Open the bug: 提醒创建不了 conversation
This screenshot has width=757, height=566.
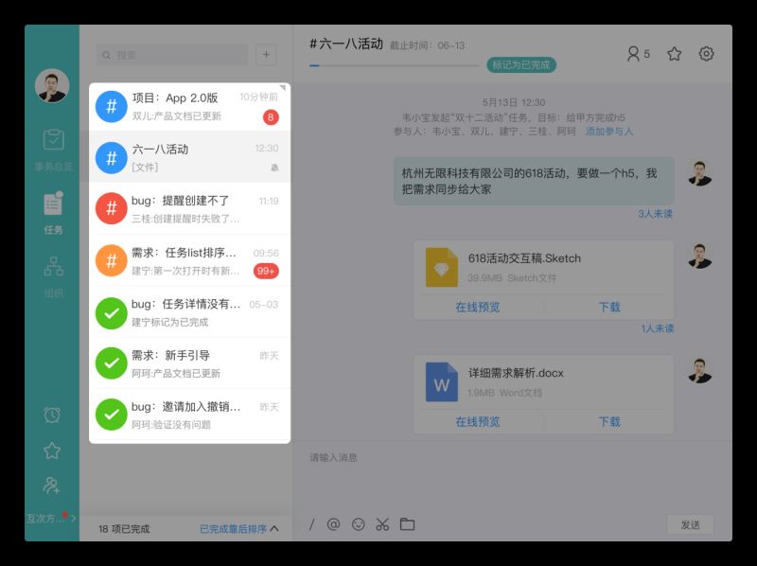[x=184, y=206]
